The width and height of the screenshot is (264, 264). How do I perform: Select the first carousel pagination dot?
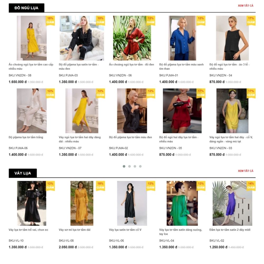124,166
